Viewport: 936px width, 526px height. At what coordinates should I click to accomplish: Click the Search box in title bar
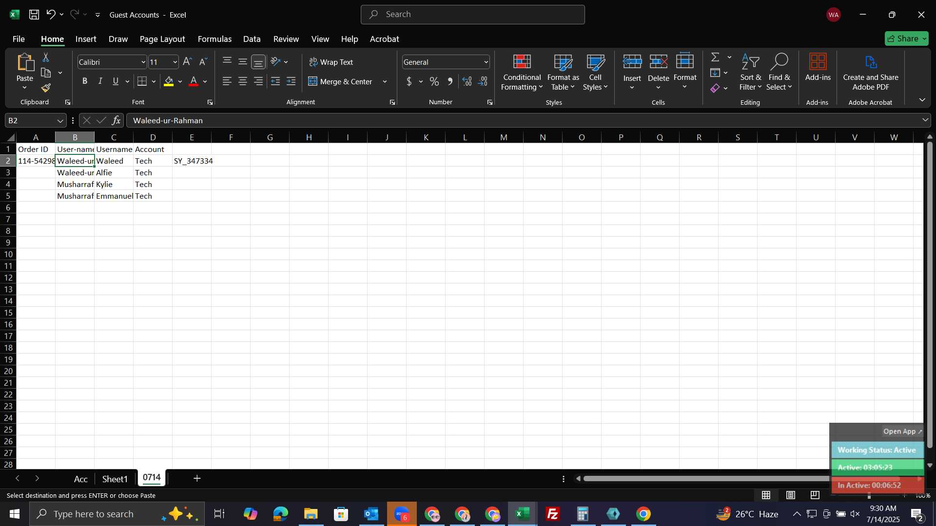pos(472,15)
